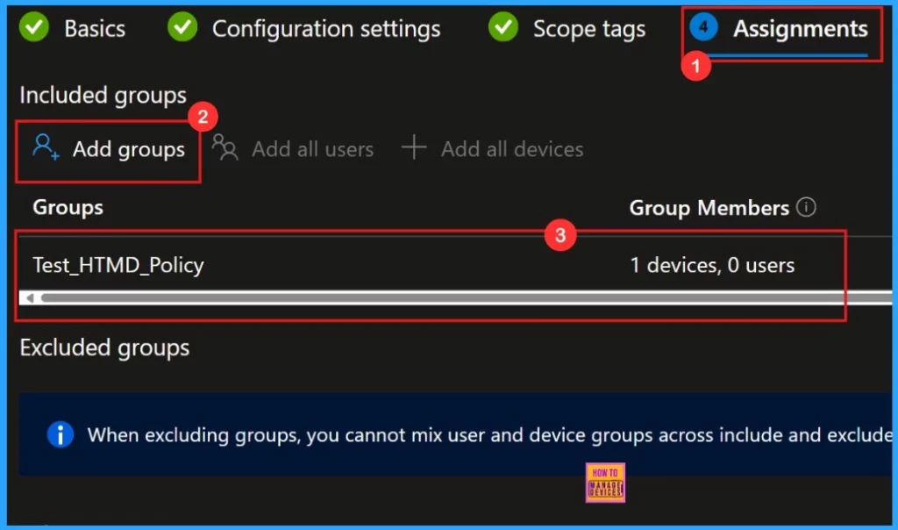The height and width of the screenshot is (530, 898).
Task: Click the Basics green checkmark icon
Action: click(x=34, y=27)
